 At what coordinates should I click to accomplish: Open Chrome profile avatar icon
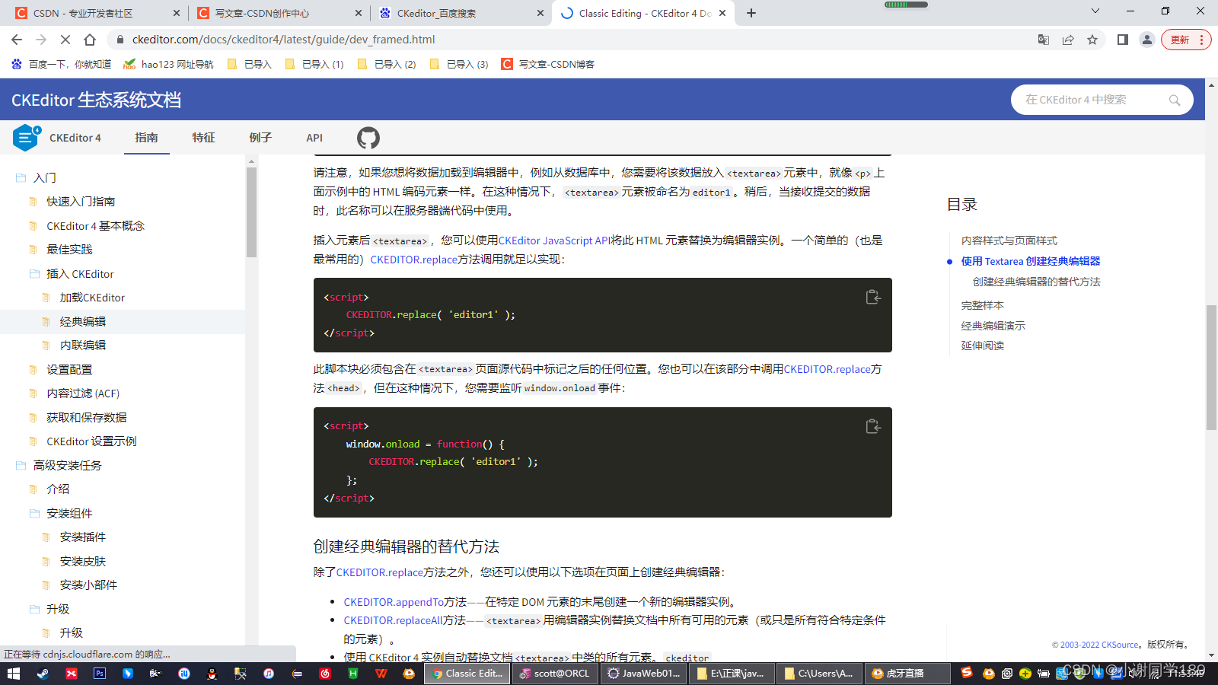pos(1147,40)
